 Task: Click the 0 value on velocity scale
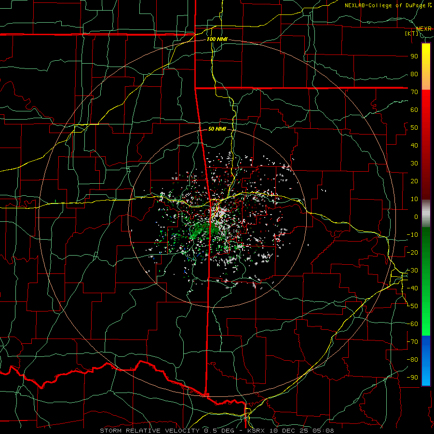pos(416,217)
